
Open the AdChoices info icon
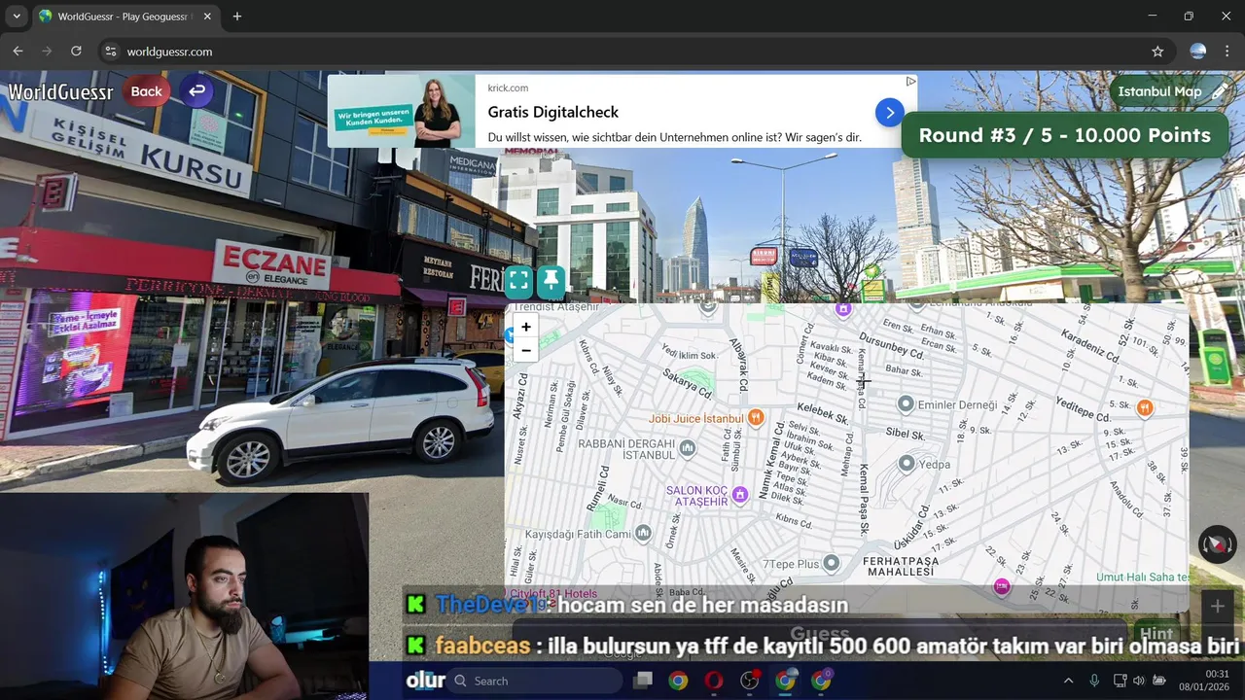click(x=910, y=82)
